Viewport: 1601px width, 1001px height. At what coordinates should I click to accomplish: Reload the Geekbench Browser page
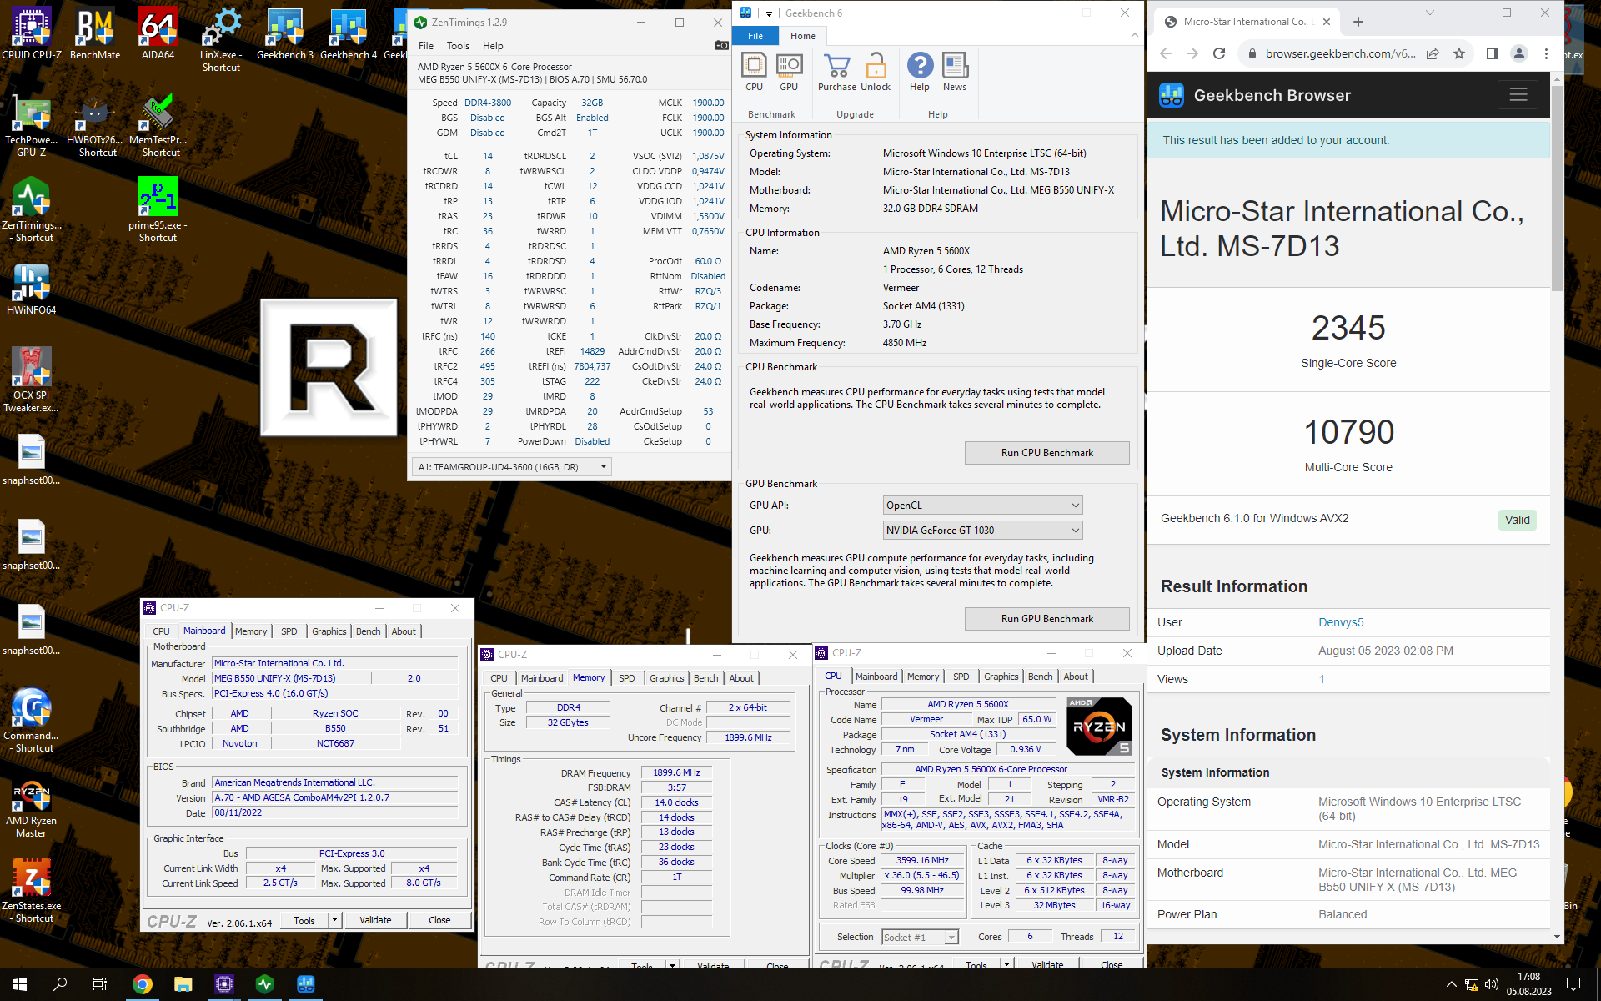pos(1219,53)
